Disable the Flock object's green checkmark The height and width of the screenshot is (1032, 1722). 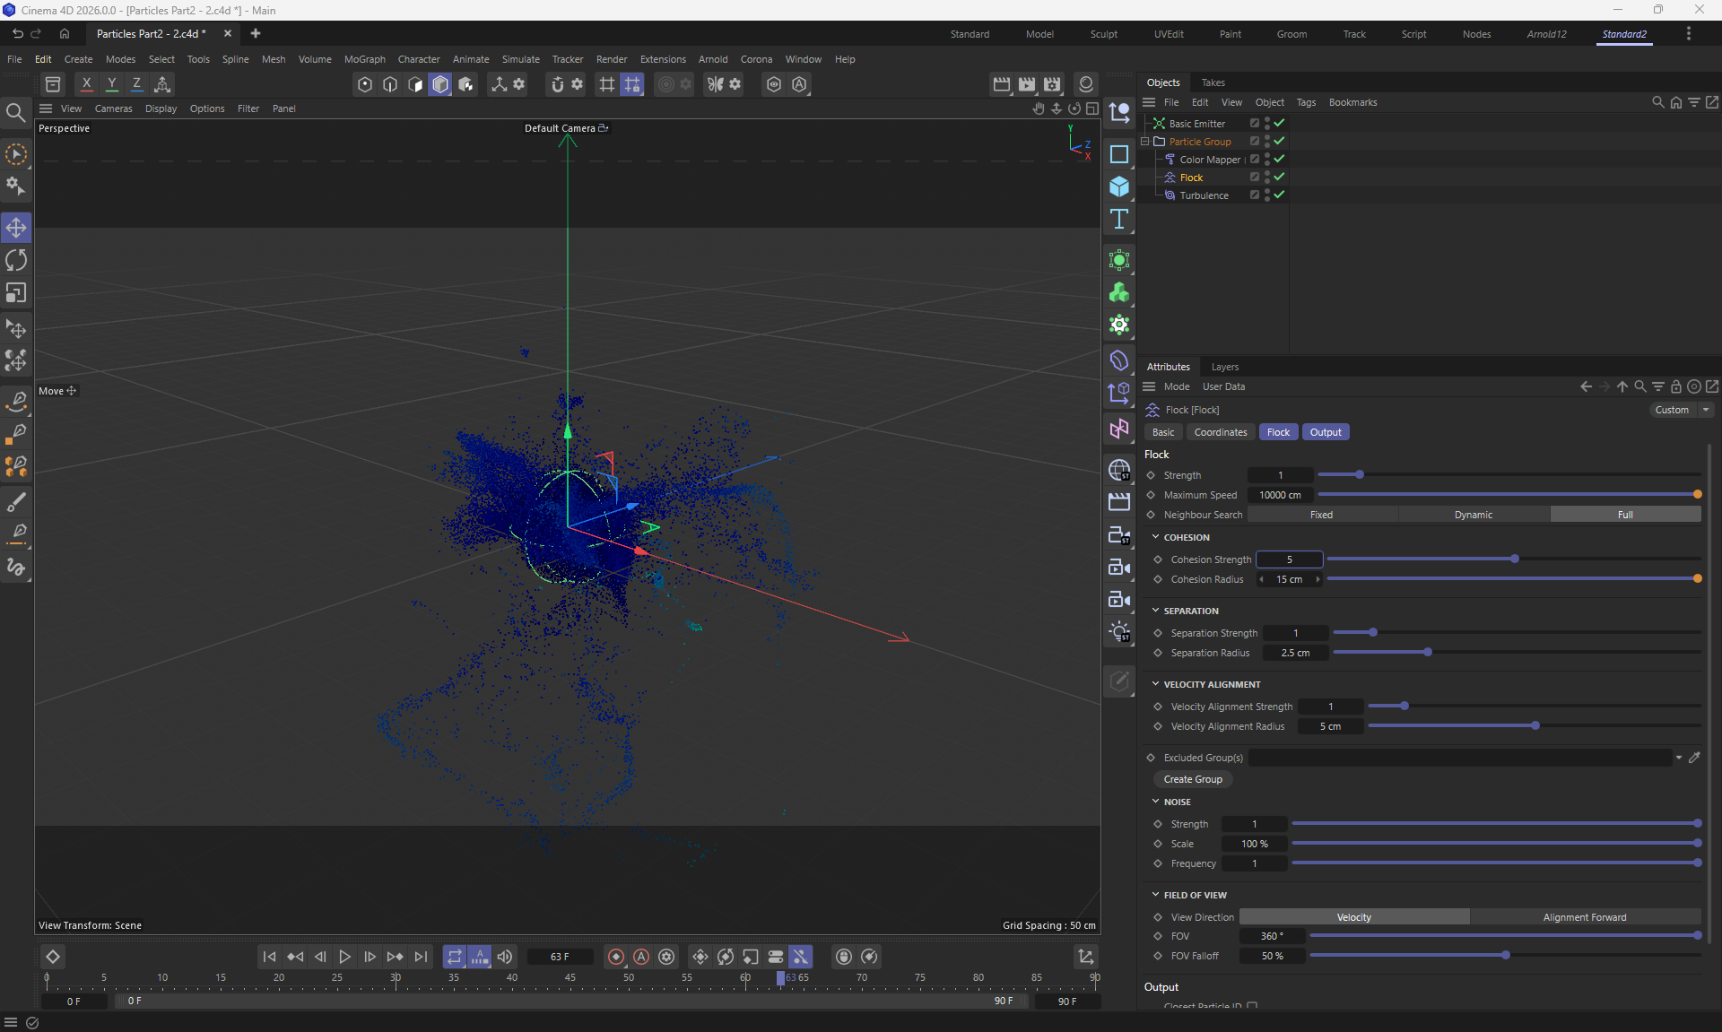click(x=1280, y=177)
